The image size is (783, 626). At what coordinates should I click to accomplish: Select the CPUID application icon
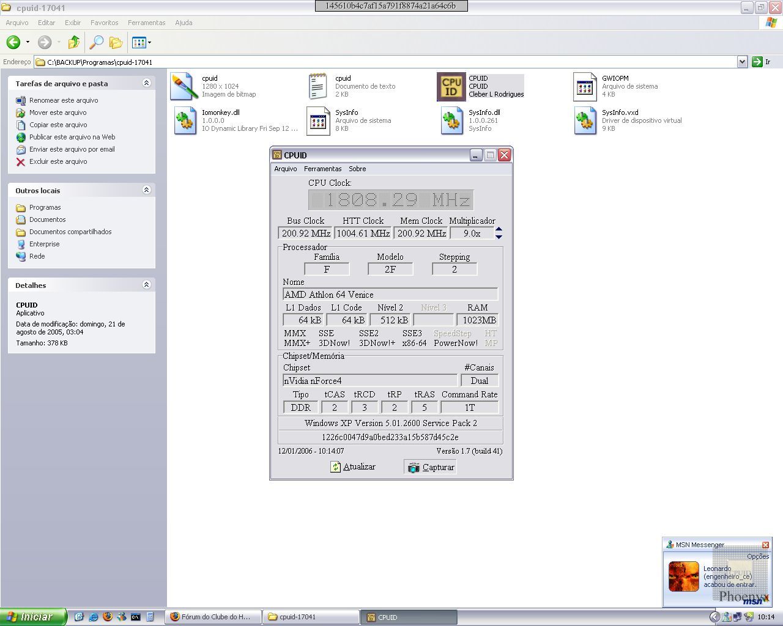(x=451, y=86)
